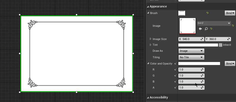The image size is (236, 102).
Task: Click the Image Size Y spinner arrow
Action: (x=229, y=39)
